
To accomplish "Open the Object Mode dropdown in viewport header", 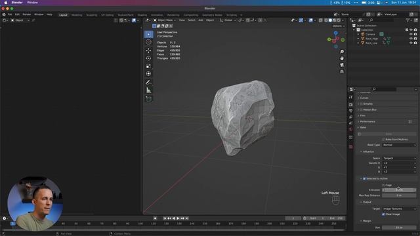I will 165,20.
